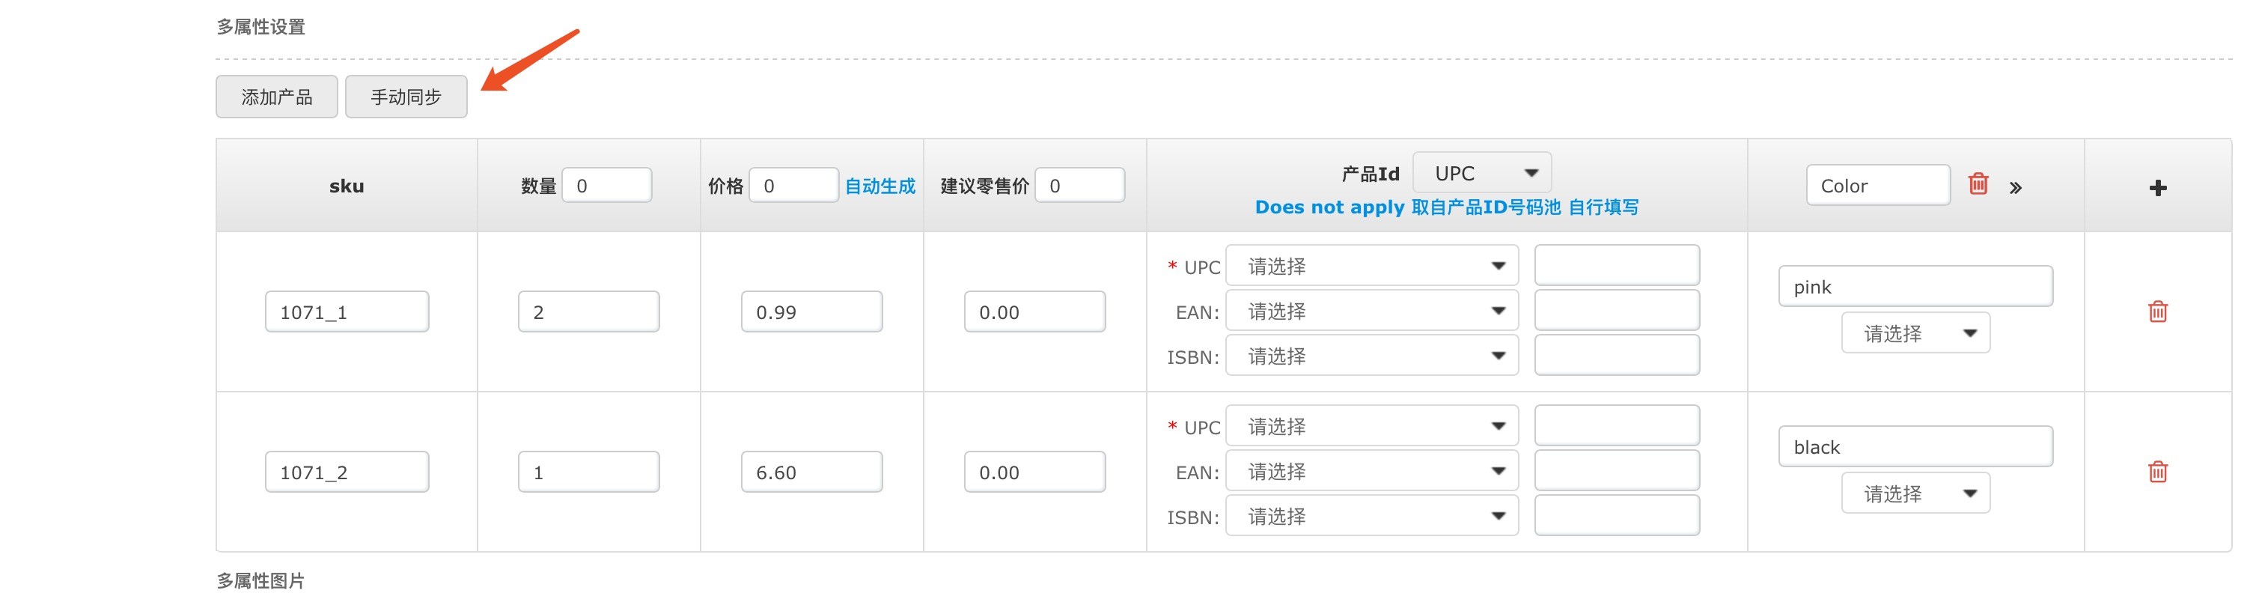Open the 产品Id type UPC dropdown

(1481, 173)
